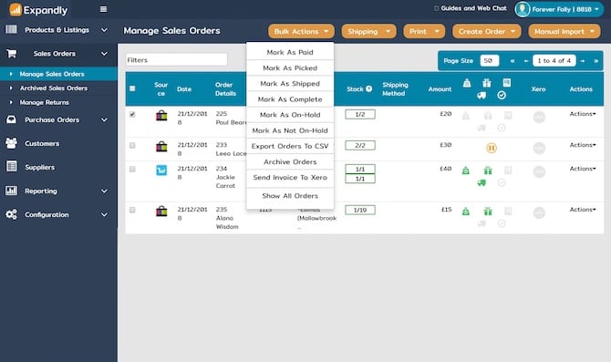Image resolution: width=611 pixels, height=362 pixels.
Task: Click the source marketplace icon for order 234
Action: [x=161, y=170]
